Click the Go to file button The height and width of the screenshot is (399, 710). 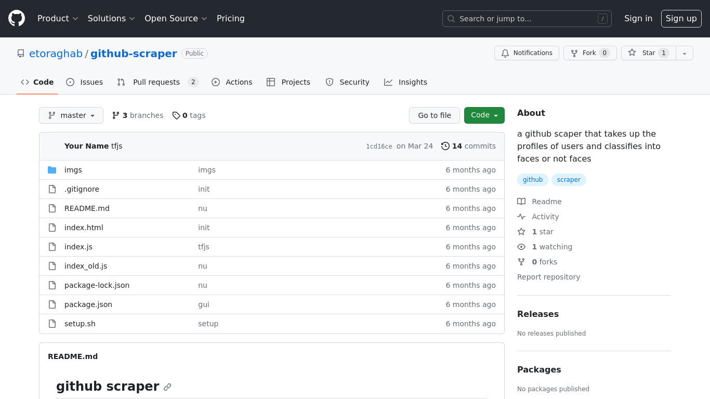435,115
